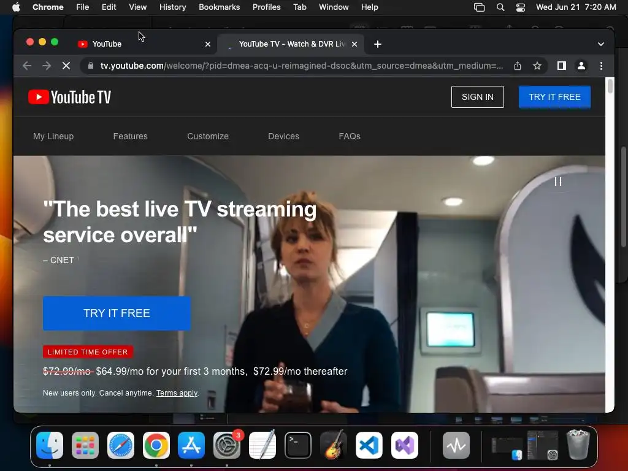Close the YouTube TV tab

354,44
